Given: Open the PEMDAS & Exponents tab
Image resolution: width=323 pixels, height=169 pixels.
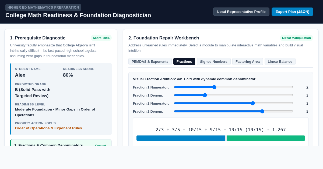Looking at the screenshot, I should point(150,61).
